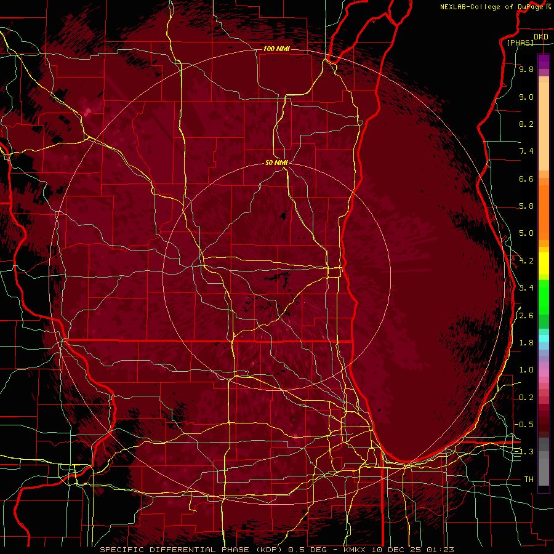
Task: Click the 'DKD' label above the scale
Action: point(540,37)
